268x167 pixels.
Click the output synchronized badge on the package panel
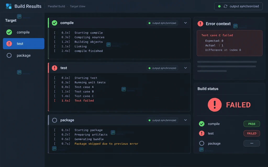[162, 120]
